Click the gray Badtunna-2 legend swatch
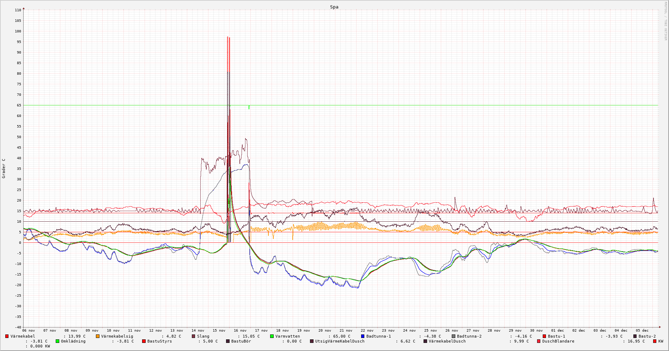 [454, 336]
